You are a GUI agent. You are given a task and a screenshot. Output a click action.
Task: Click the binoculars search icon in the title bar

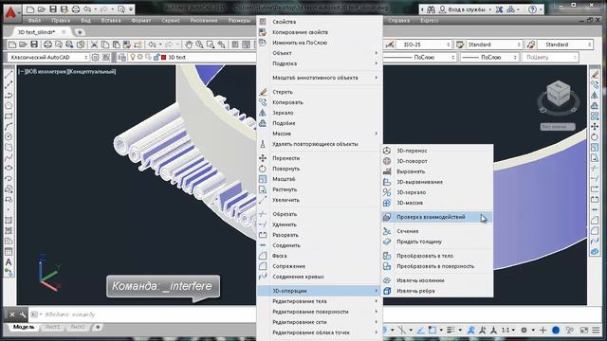pos(431,9)
